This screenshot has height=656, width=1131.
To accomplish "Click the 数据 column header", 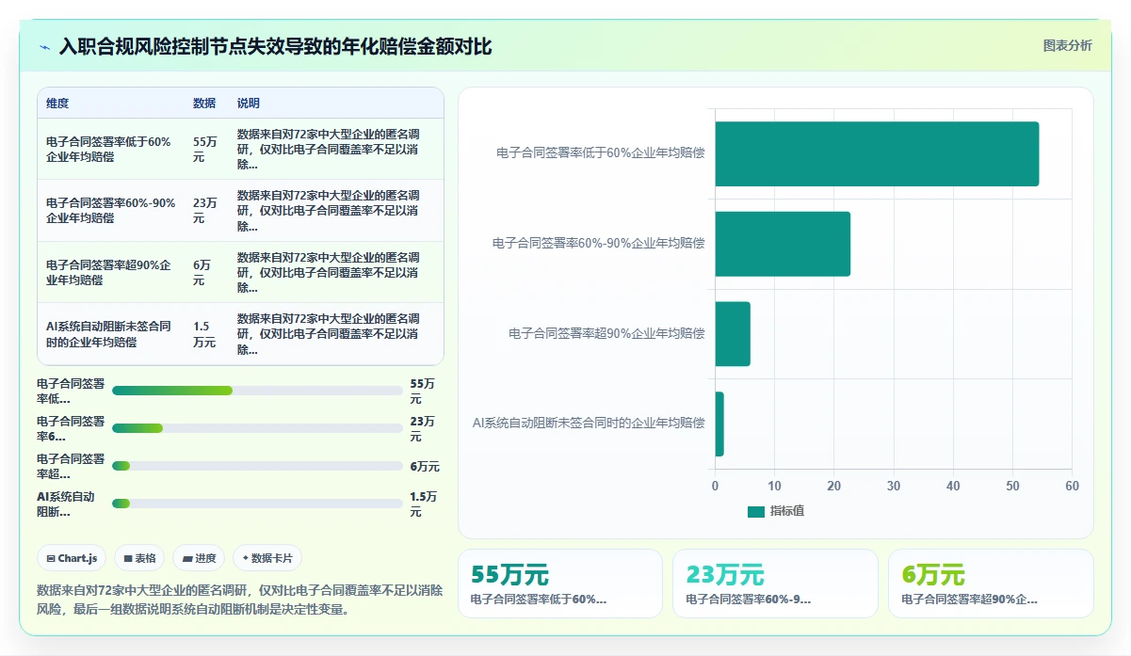I will click(204, 104).
